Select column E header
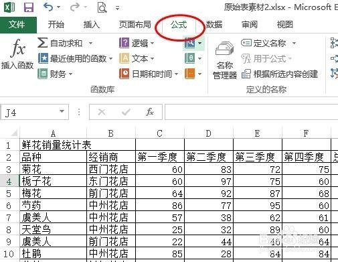 click(258, 133)
